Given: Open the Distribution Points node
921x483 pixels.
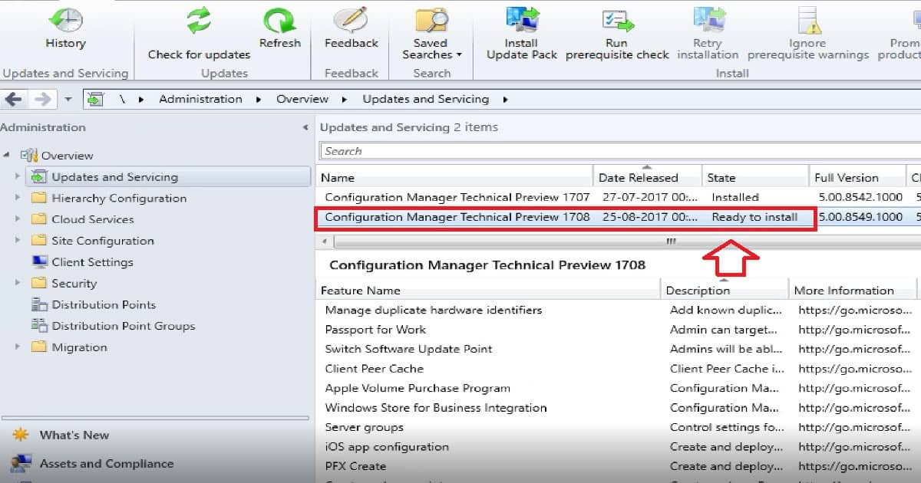Looking at the screenshot, I should coord(104,304).
